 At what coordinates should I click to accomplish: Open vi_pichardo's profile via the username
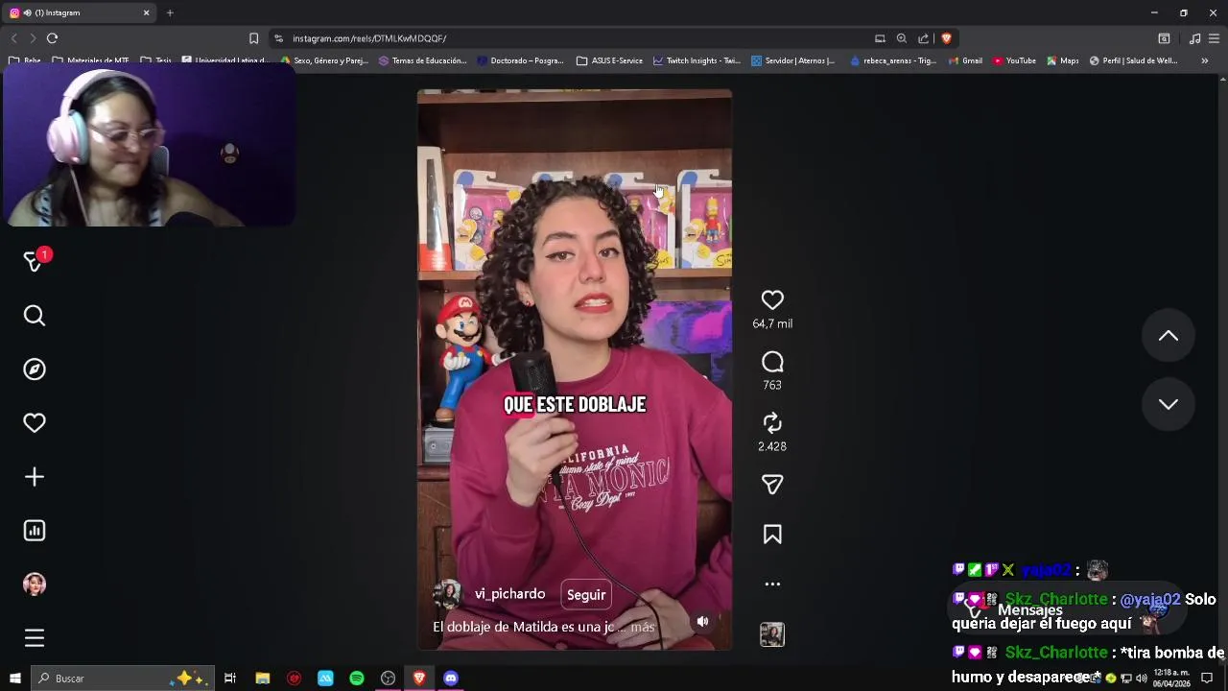pos(509,594)
